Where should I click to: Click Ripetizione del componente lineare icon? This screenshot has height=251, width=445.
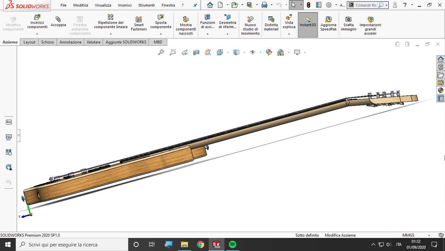(x=111, y=17)
